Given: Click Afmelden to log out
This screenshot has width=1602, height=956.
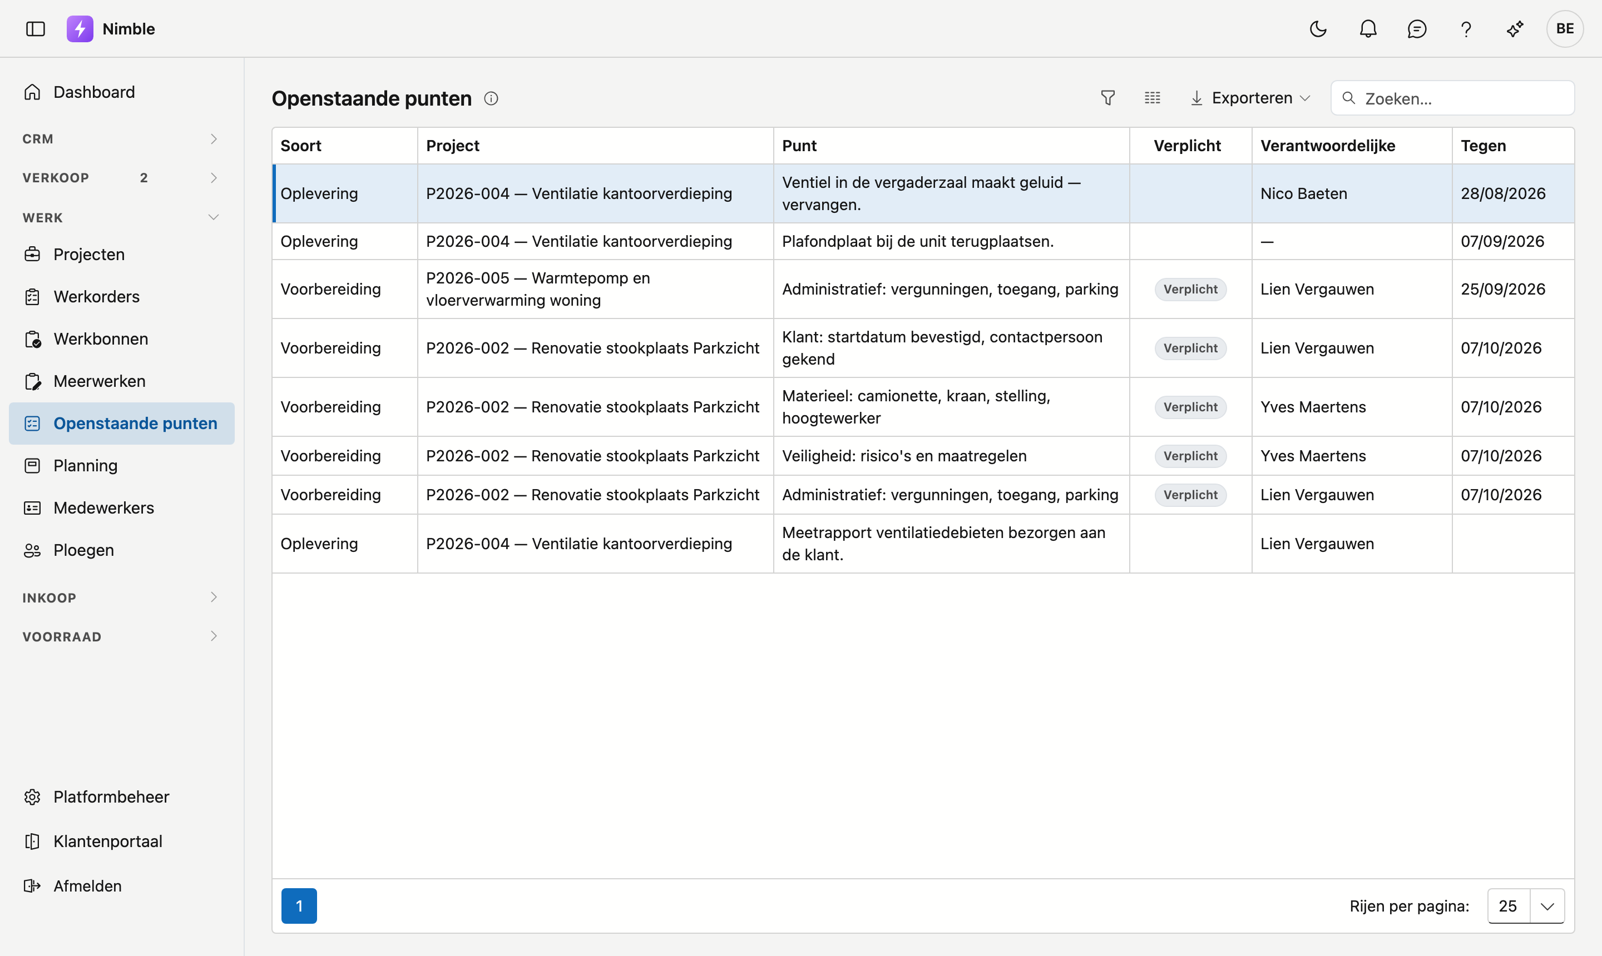Looking at the screenshot, I should coord(122,886).
